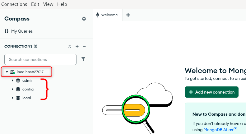Click the local database icon
The image size is (246, 134).
click(x=18, y=98)
